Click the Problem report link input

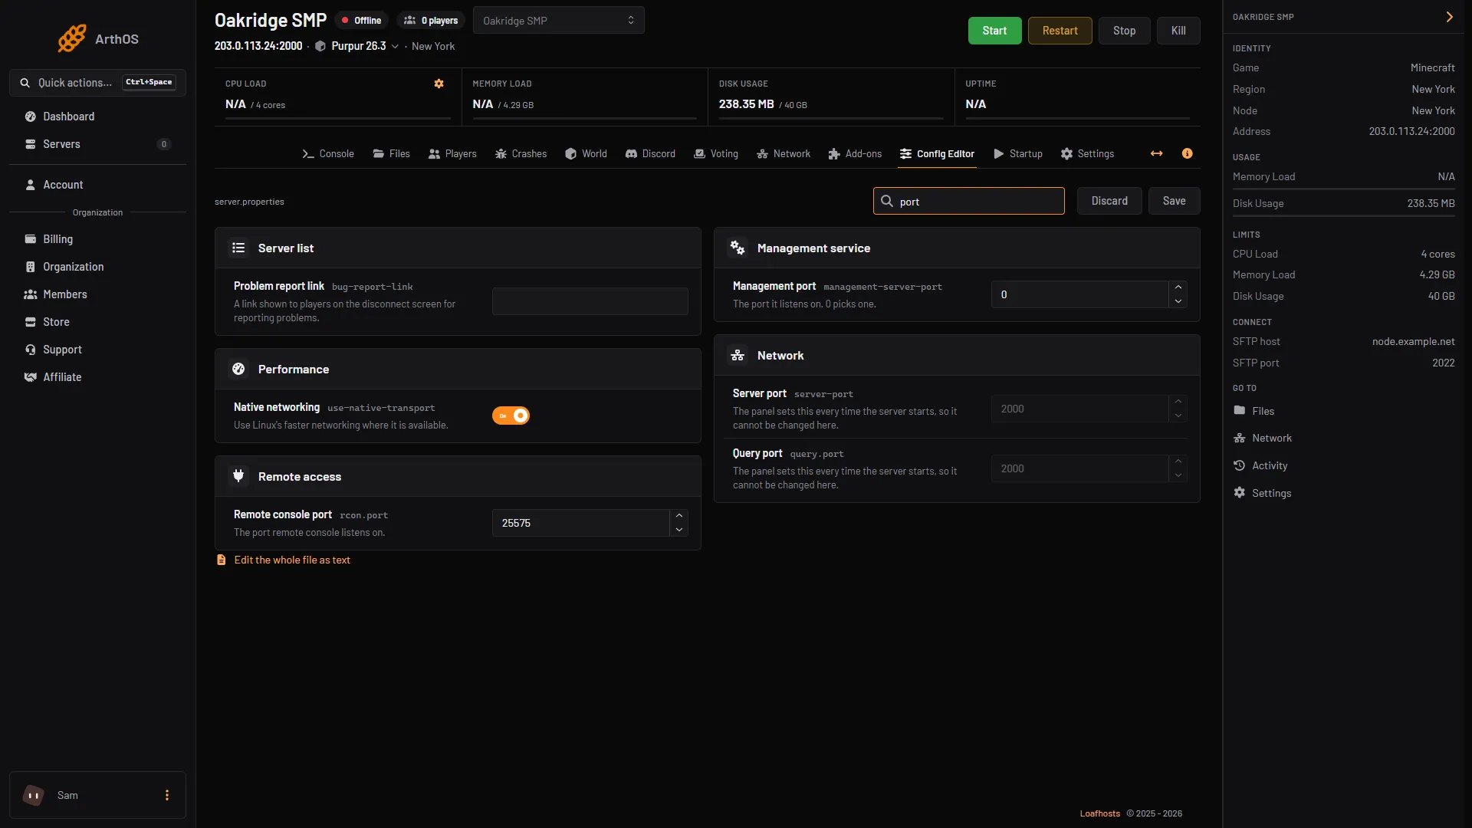590,301
